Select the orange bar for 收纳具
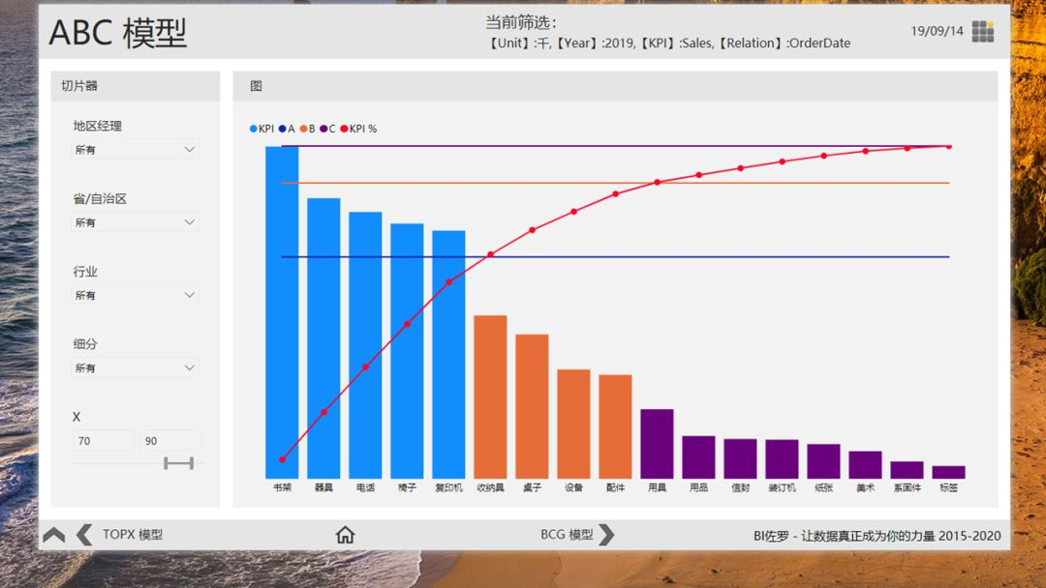Screen dimensions: 1046x588 click(x=490, y=397)
